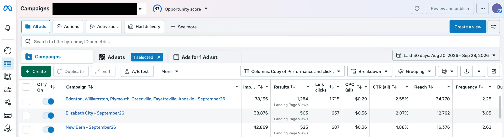Open the Campaigns table icon in sidebar

pyautogui.click(x=8, y=64)
